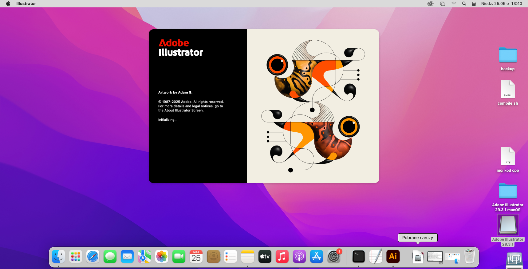Switch to Terminal in the Dock
528x269 pixels.
(x=358, y=256)
